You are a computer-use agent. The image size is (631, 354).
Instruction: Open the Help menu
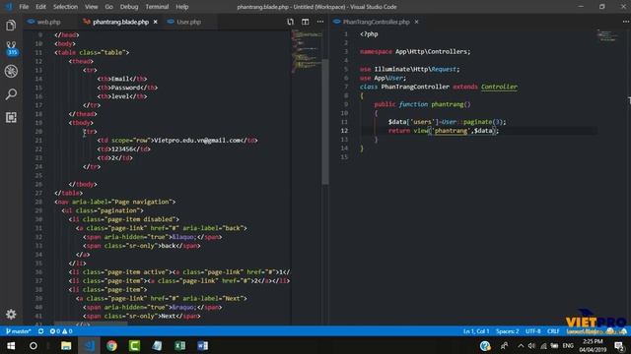(x=181, y=7)
